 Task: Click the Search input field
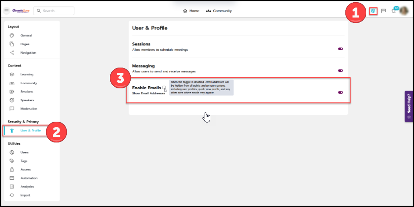coord(54,11)
